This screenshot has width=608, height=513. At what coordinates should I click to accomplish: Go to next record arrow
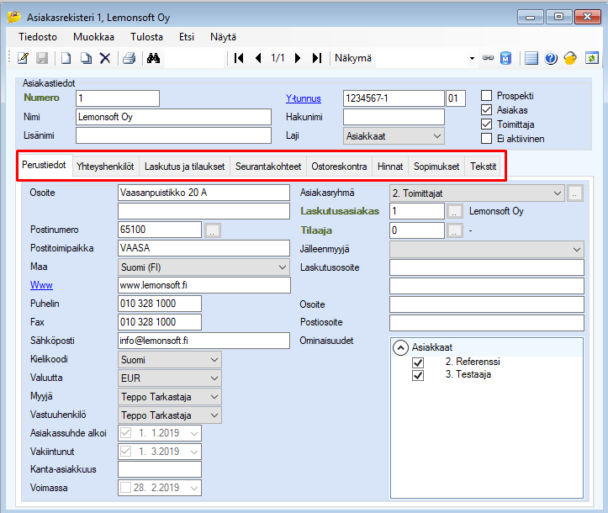click(298, 58)
